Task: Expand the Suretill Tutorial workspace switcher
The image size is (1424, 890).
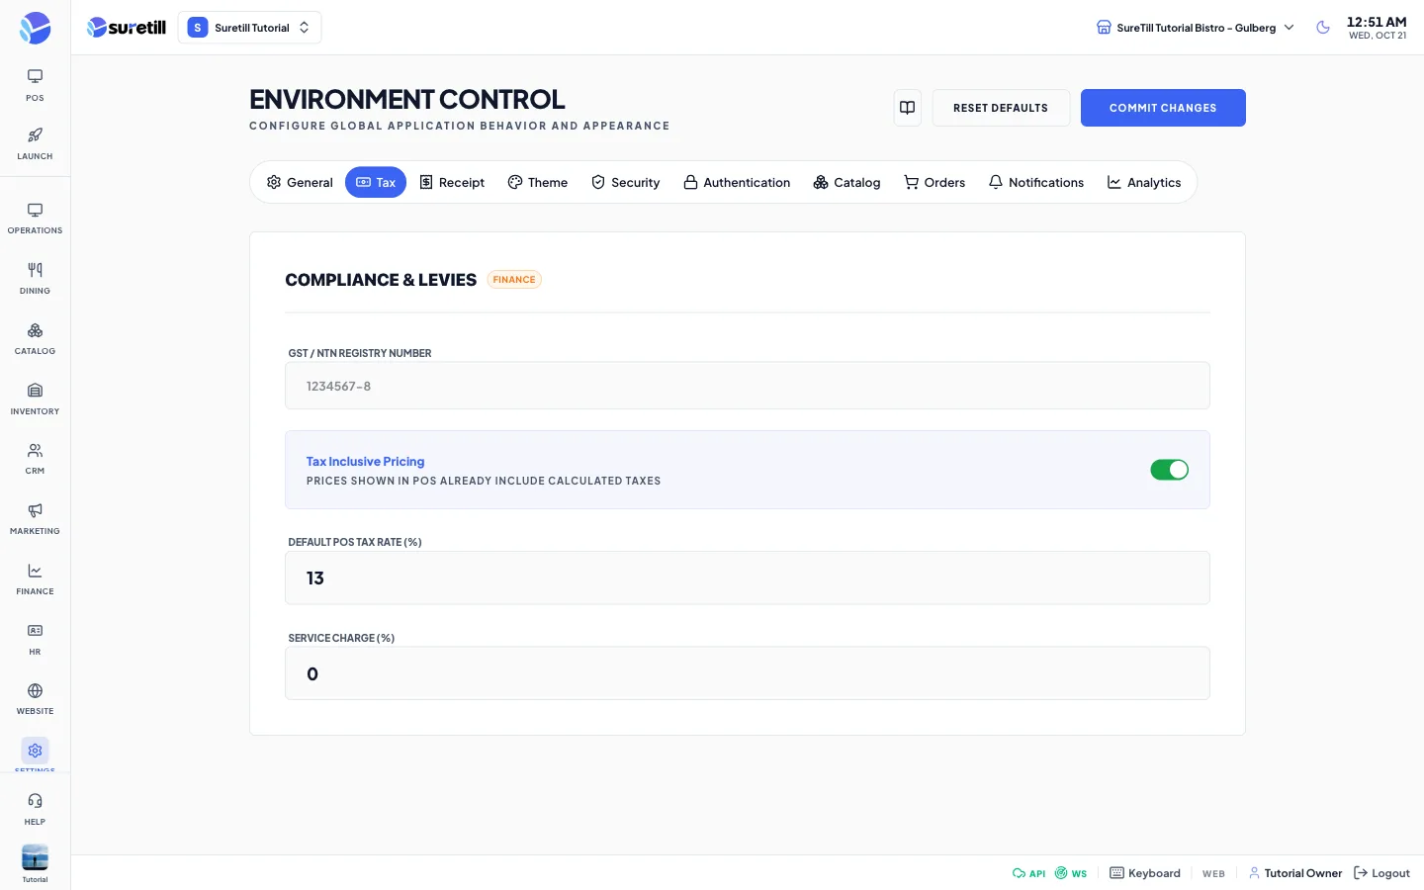Action: 250,28
